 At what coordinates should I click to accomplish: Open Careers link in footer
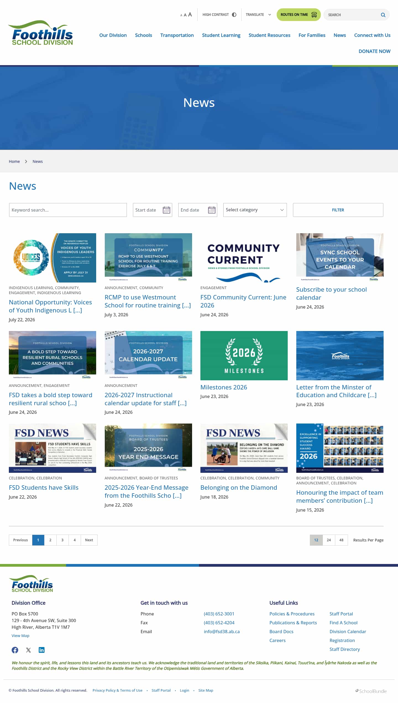coord(277,640)
